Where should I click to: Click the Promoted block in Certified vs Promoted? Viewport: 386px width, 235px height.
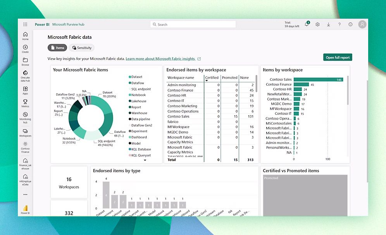[305, 195]
